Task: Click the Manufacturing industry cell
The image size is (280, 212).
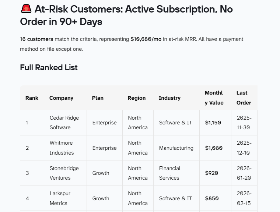Action: 176,148
